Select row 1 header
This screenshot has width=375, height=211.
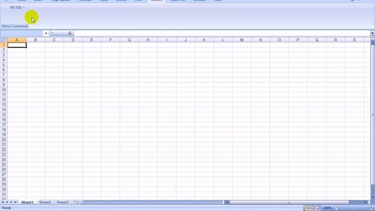pyautogui.click(x=4, y=45)
